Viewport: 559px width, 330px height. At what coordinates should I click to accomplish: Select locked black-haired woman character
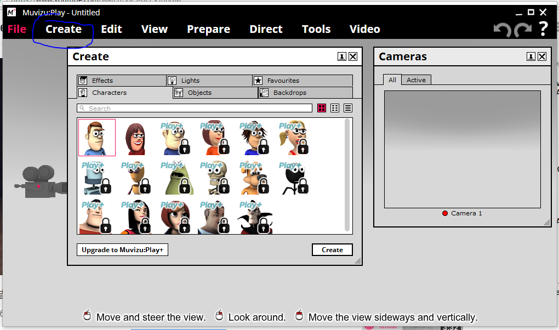(x=136, y=217)
